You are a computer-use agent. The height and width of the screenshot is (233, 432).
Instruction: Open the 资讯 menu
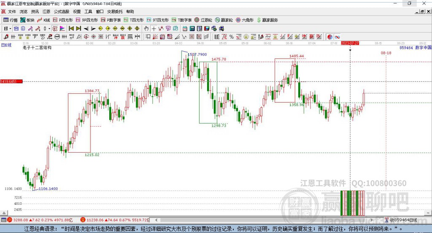[35, 11]
